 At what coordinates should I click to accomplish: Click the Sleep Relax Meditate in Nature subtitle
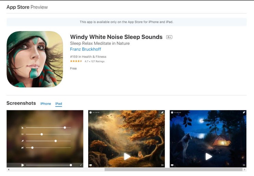pos(100,43)
